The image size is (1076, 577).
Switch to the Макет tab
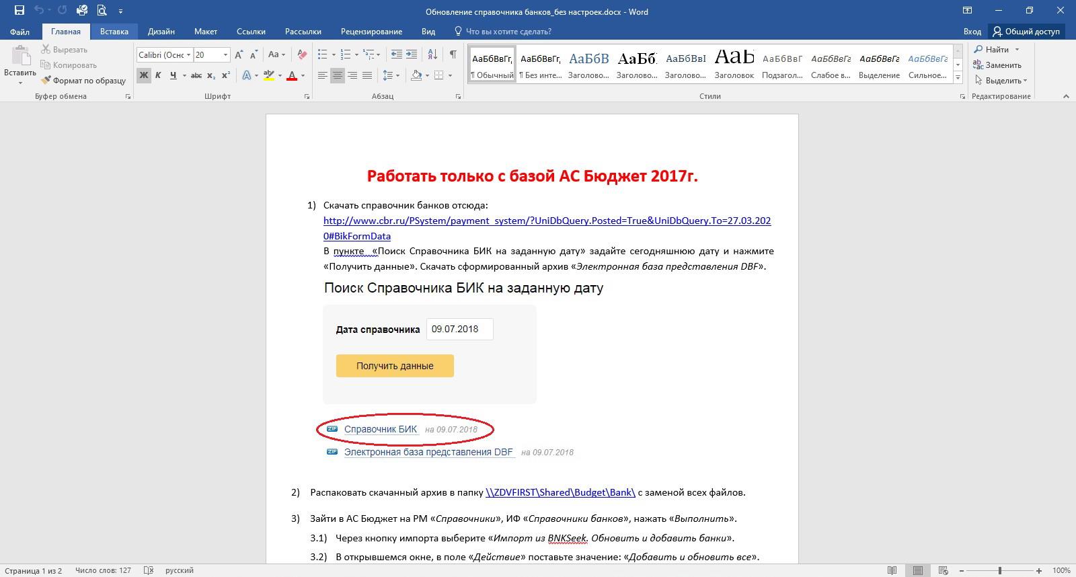(206, 32)
